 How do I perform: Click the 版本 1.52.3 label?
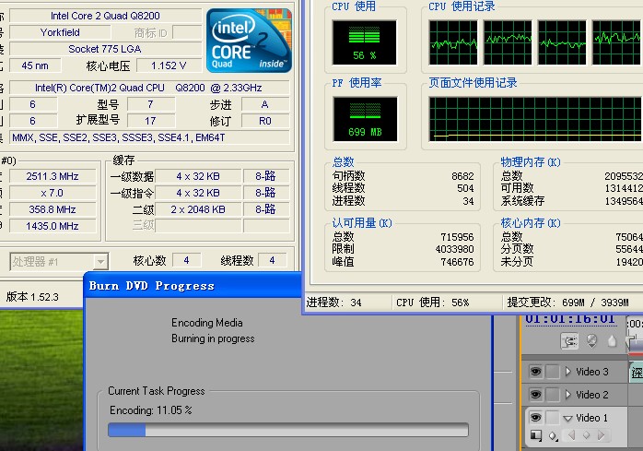[x=32, y=297]
